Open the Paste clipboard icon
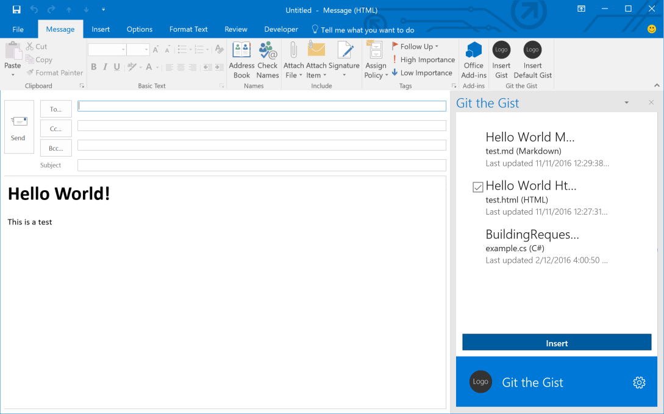Screen dimensions: 664x414 13,51
